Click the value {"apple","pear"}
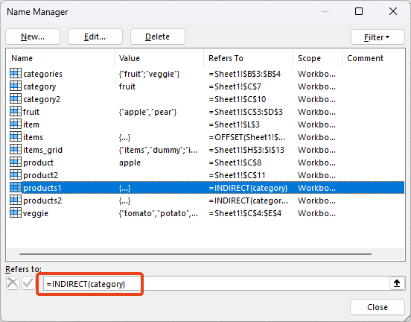Image resolution: width=411 pixels, height=322 pixels. [148, 112]
